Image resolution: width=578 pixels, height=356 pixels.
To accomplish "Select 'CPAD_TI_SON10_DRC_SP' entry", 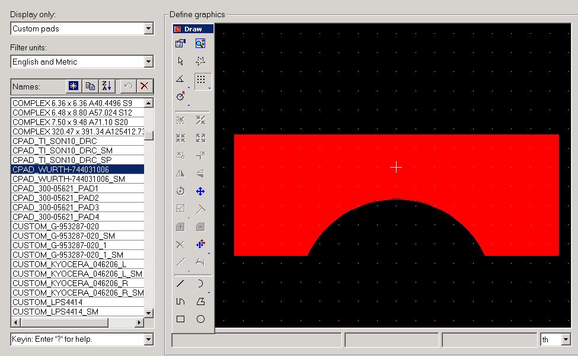I will pos(78,160).
